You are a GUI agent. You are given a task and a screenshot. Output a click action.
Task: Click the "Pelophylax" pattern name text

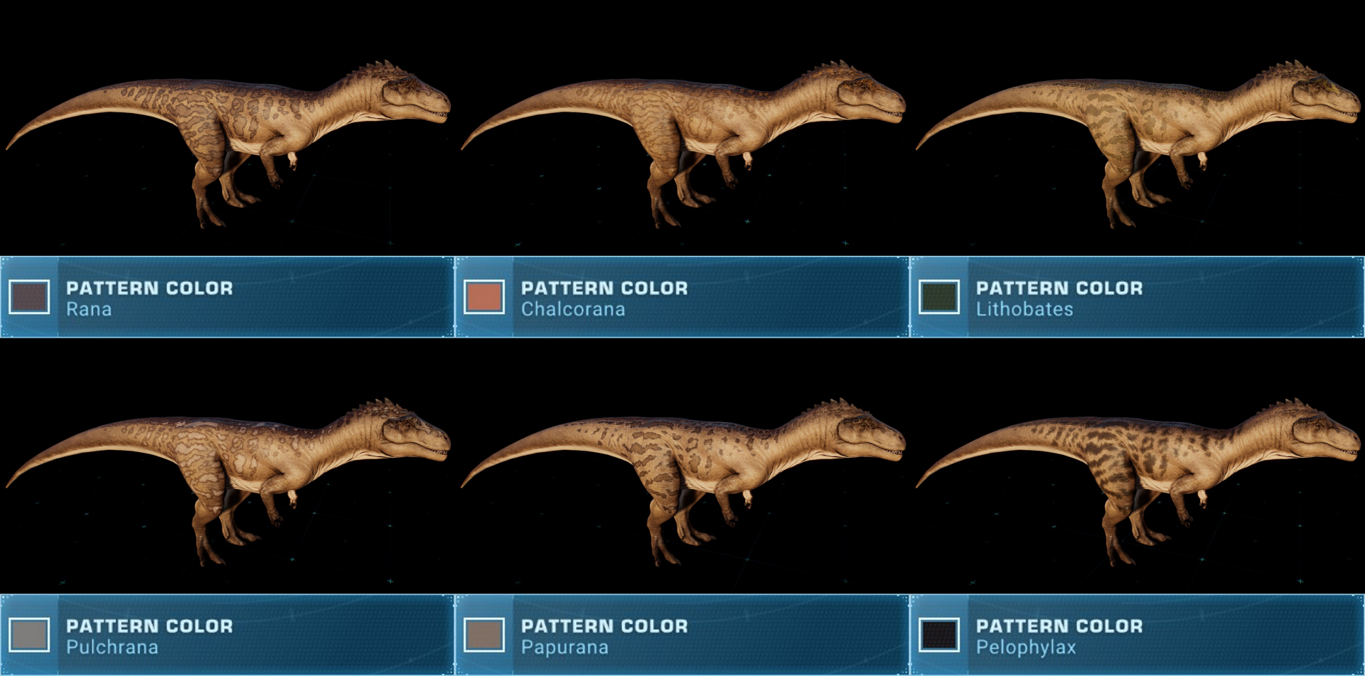click(1026, 648)
